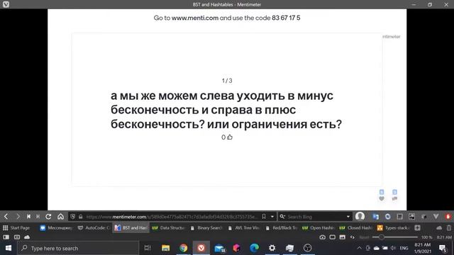Switch to the Types-stack tab
Screen dimensions: 454x255
pyautogui.click(x=394, y=228)
